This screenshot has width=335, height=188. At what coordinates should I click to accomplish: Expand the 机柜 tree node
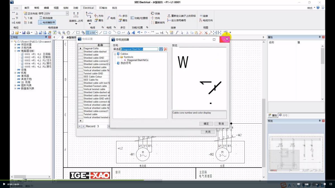[x=15, y=73]
